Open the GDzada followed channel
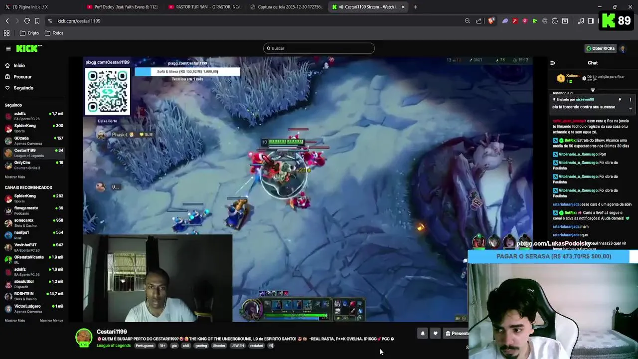 click(x=34, y=140)
